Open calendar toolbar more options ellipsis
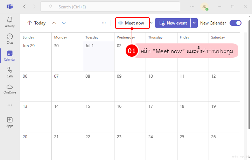This screenshot has width=252, height=160. [x=104, y=23]
